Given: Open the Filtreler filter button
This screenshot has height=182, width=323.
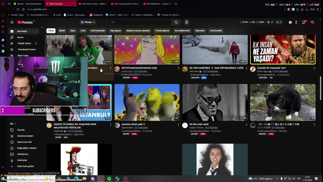Looking at the screenshot, I should (x=88, y=22).
